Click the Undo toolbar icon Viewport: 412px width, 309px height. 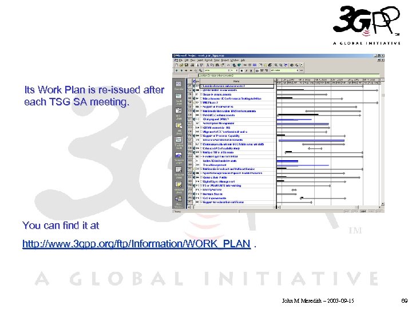pyautogui.click(x=228, y=65)
